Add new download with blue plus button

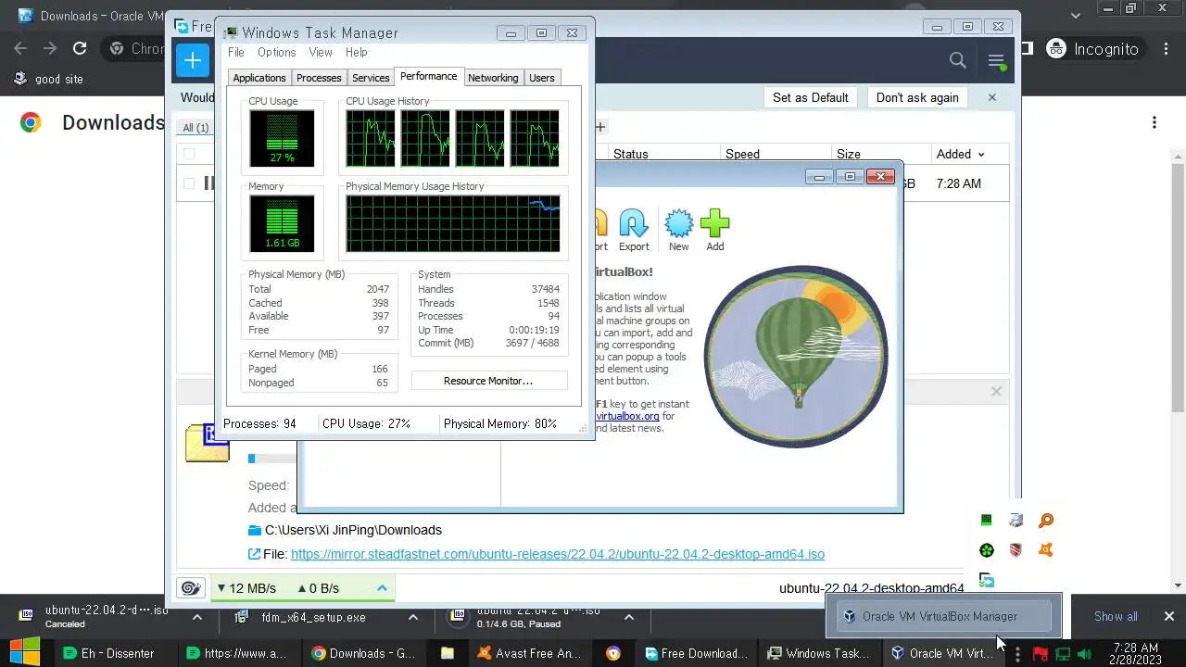[193, 60]
